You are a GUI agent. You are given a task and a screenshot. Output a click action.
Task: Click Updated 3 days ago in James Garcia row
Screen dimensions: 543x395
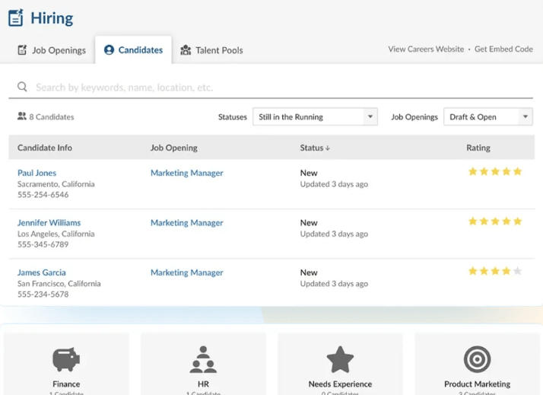tap(334, 284)
